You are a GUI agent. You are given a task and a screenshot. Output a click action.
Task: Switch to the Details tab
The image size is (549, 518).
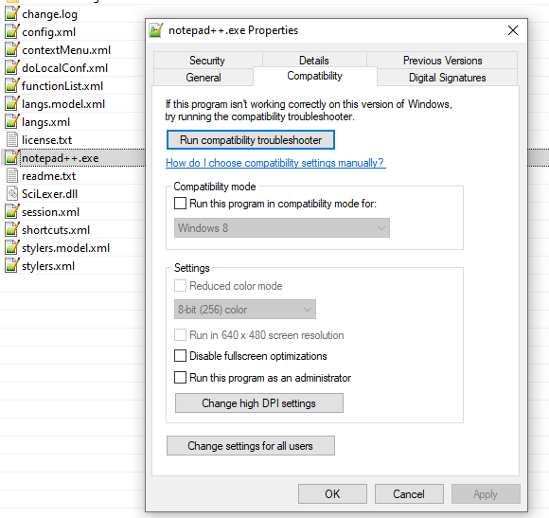tap(314, 61)
